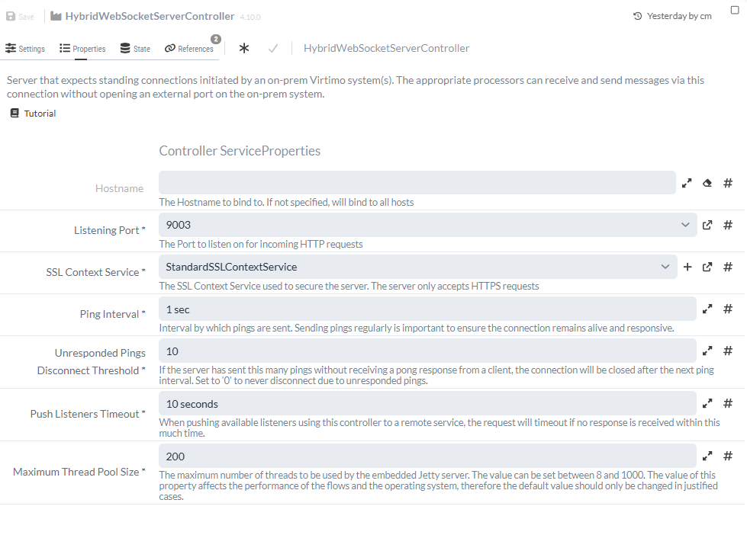Expand the Ping Interval editor
The width and height of the screenshot is (747, 535).
click(707, 309)
